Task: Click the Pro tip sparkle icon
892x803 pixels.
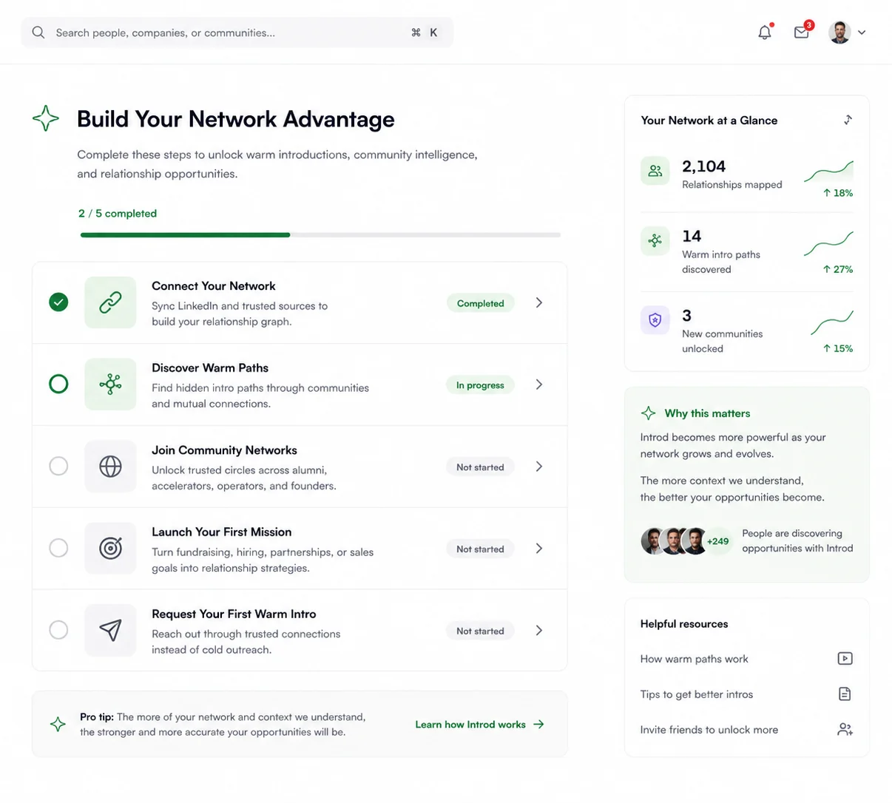Action: pos(58,725)
